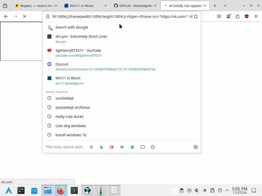Open SgtHenryRTX371 YouTube suggestion
Viewport: 262px width, 196px height.
click(x=122, y=53)
